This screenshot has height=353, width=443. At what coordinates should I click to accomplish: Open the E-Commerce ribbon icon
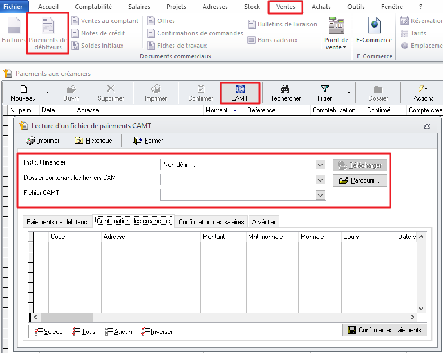374,27
